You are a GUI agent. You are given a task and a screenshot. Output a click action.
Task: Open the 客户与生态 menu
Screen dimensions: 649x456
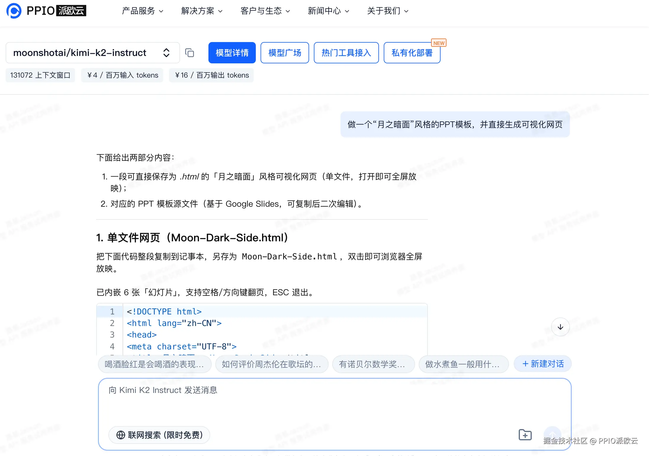coord(265,11)
